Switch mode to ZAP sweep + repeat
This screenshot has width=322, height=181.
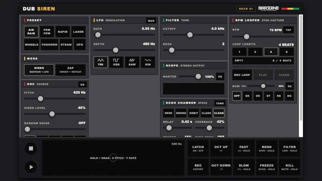point(71,70)
